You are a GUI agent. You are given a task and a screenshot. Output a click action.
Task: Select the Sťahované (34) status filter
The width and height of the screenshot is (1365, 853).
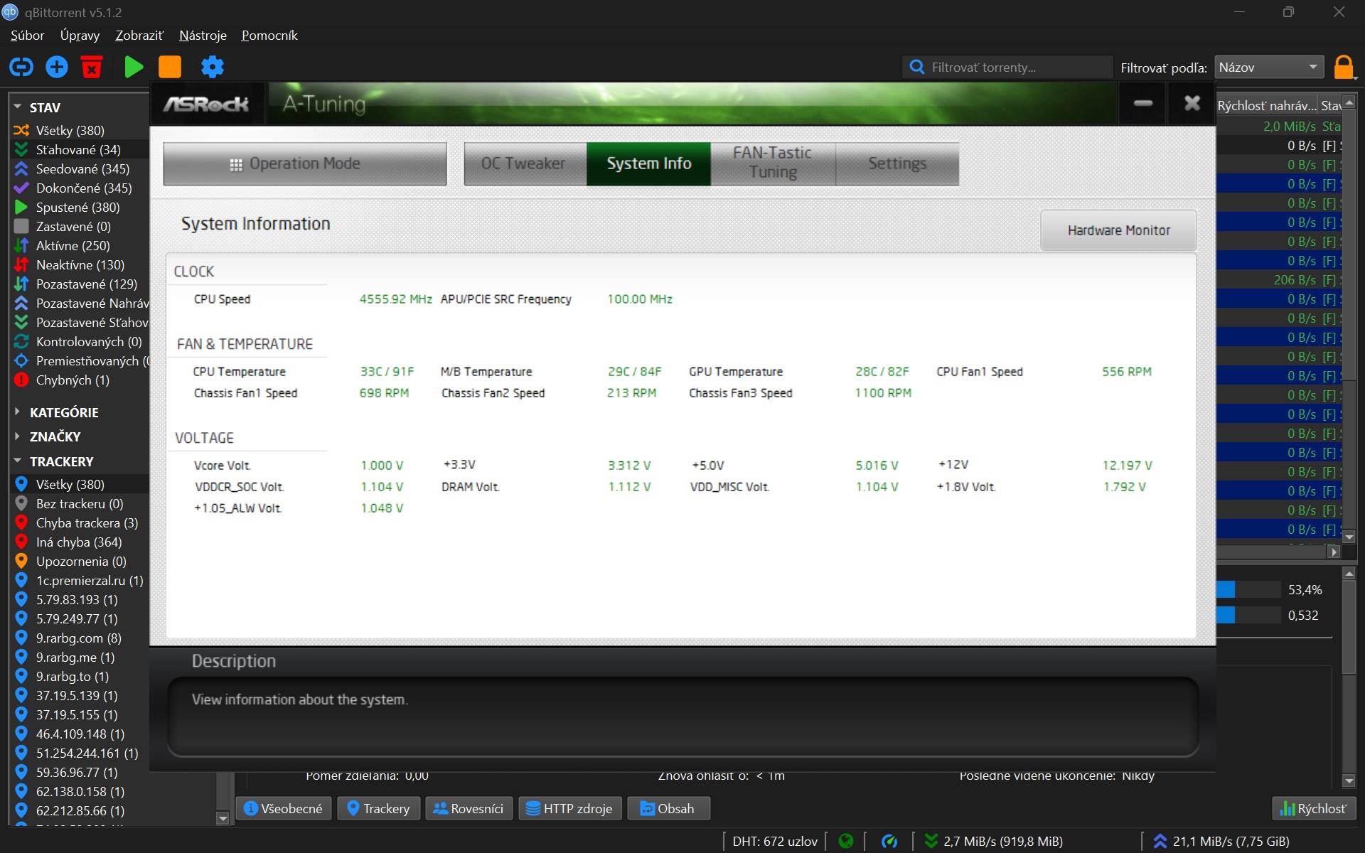[78, 150]
